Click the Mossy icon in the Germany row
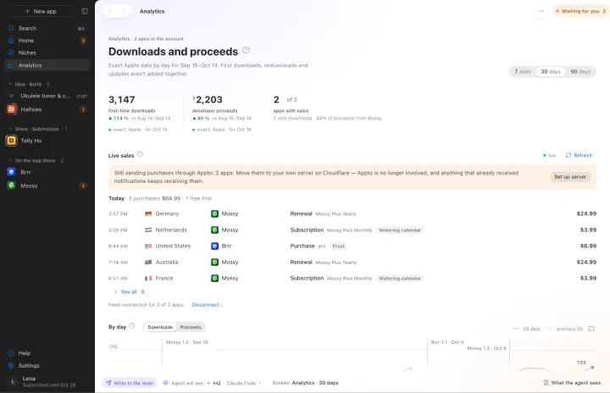 coord(214,213)
